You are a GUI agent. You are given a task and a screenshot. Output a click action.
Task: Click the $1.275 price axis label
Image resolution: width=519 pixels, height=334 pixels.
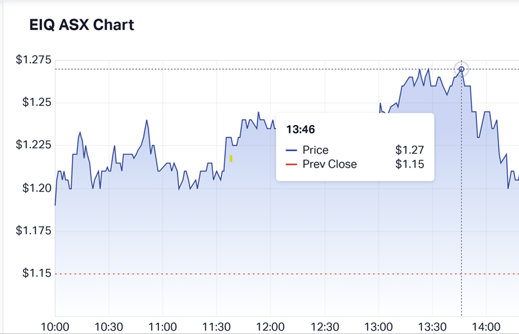(x=33, y=60)
